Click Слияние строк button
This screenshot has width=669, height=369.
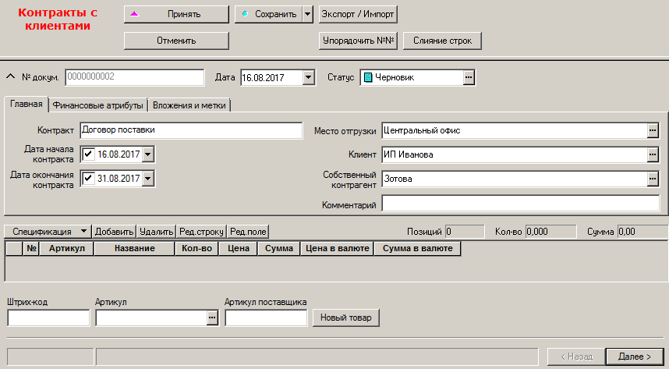click(x=442, y=41)
